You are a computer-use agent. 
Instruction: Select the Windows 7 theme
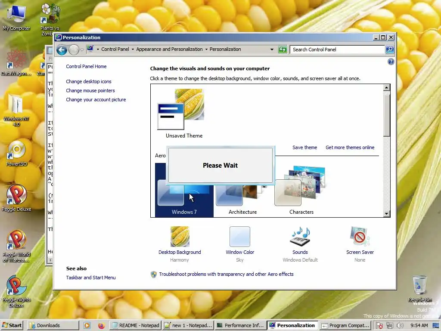(184, 197)
